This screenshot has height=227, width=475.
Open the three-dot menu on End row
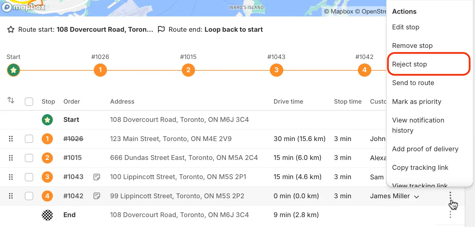coord(450,214)
